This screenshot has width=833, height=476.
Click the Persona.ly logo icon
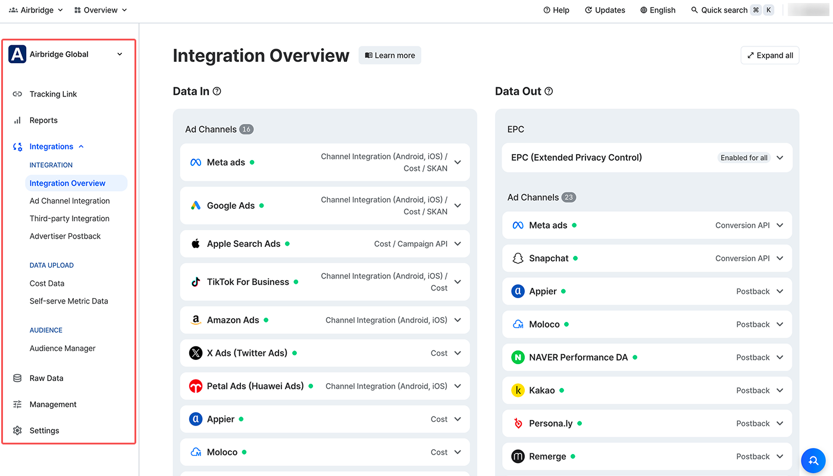point(518,424)
